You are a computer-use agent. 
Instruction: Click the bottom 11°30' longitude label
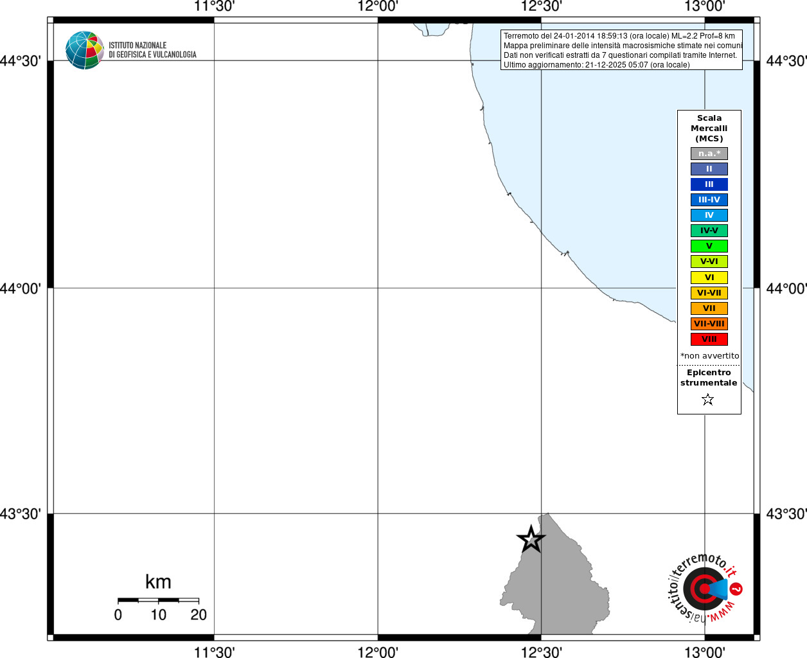(215, 652)
